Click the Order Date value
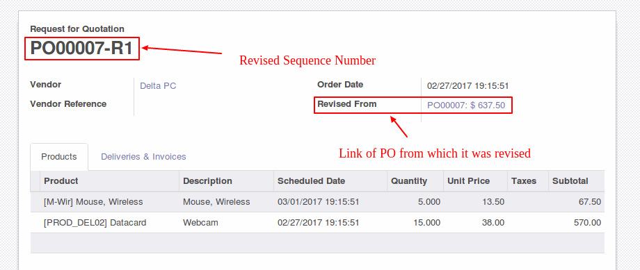The image size is (640, 270). [x=467, y=86]
